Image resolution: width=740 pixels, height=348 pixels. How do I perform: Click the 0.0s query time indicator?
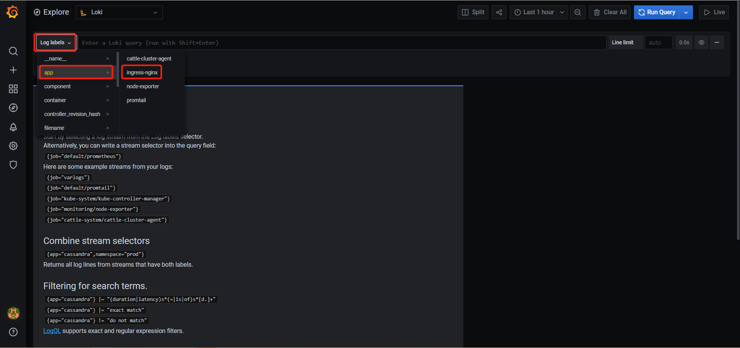[x=684, y=42]
